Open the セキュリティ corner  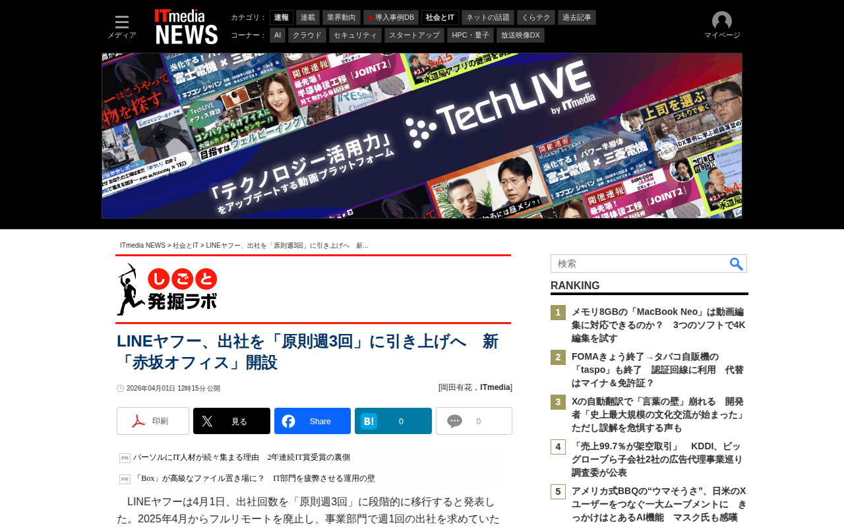click(355, 35)
